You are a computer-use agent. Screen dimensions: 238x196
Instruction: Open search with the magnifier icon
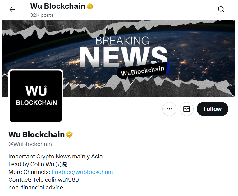[x=221, y=9]
